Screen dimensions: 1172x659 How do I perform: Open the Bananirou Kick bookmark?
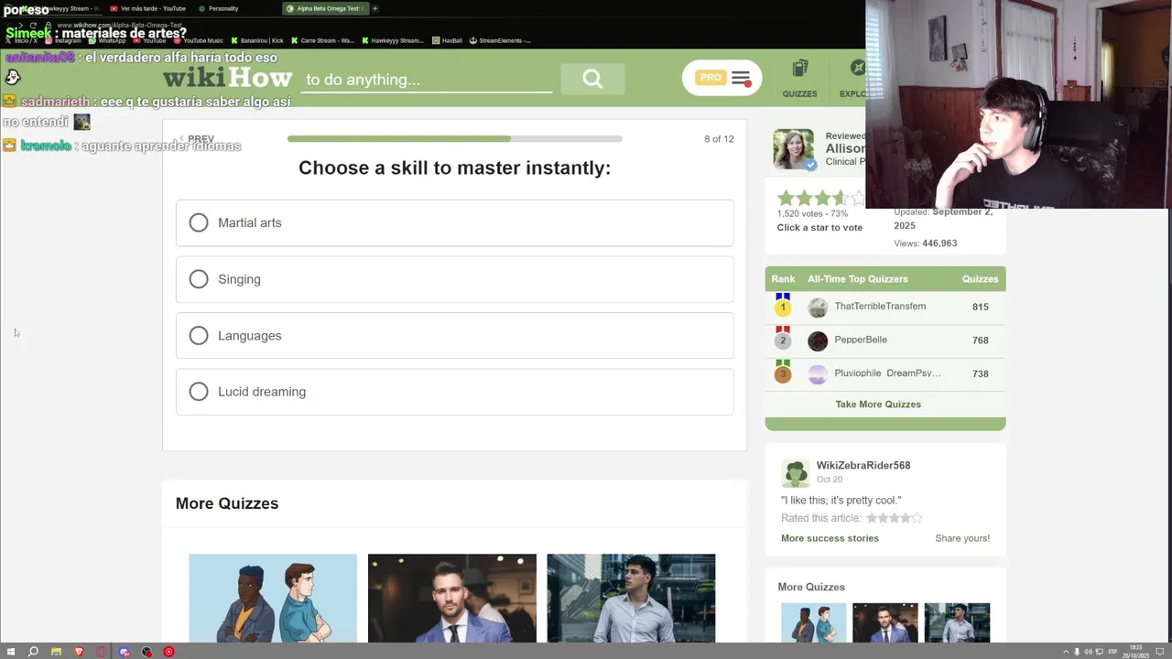pyautogui.click(x=257, y=40)
